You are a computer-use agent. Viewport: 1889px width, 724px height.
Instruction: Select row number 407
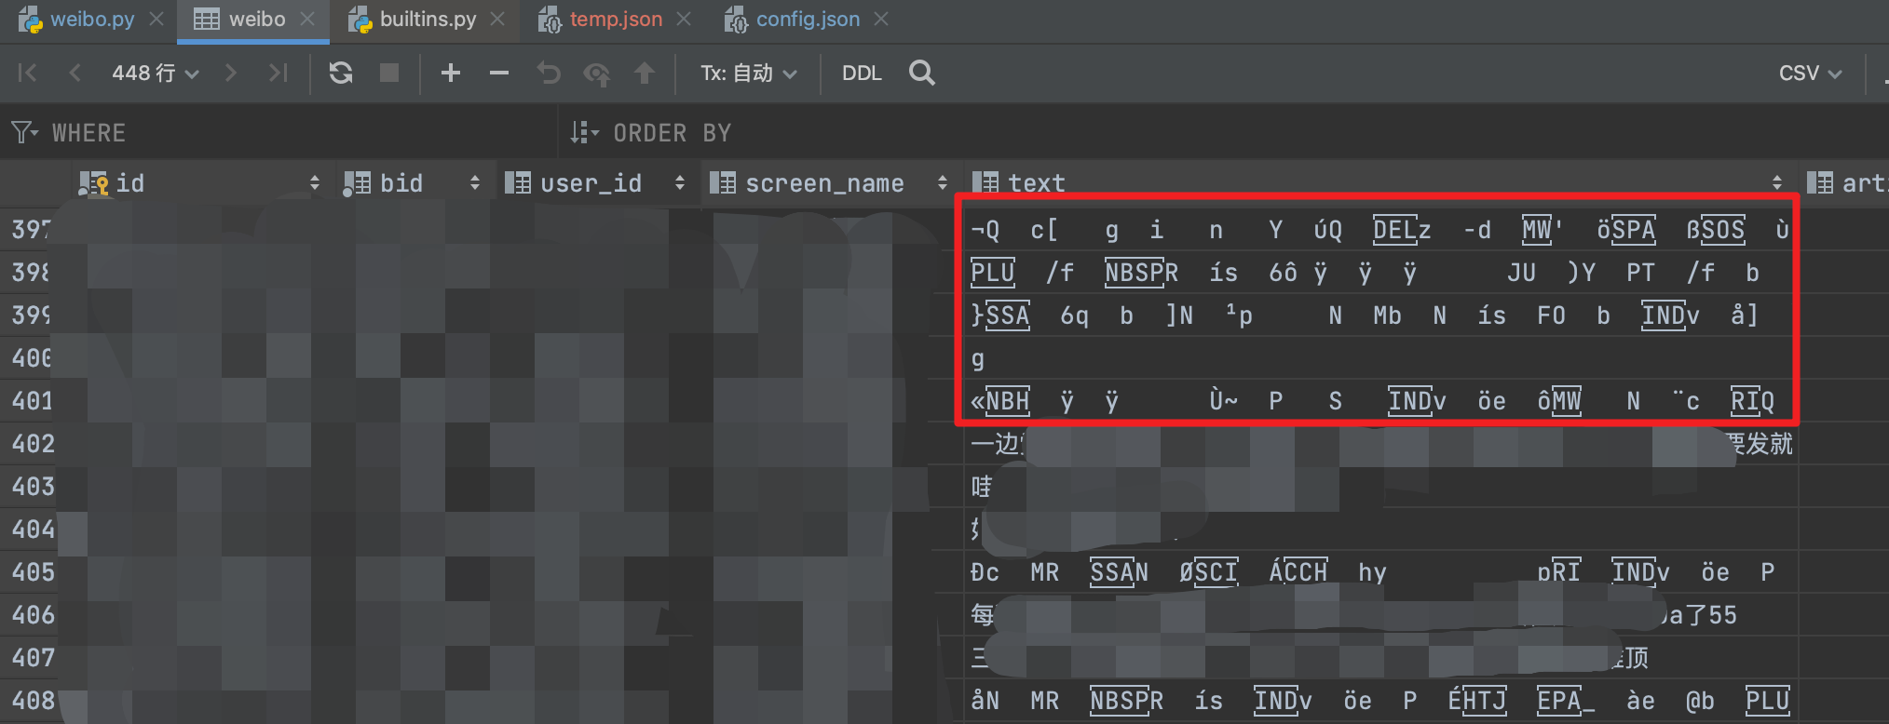tap(34, 657)
